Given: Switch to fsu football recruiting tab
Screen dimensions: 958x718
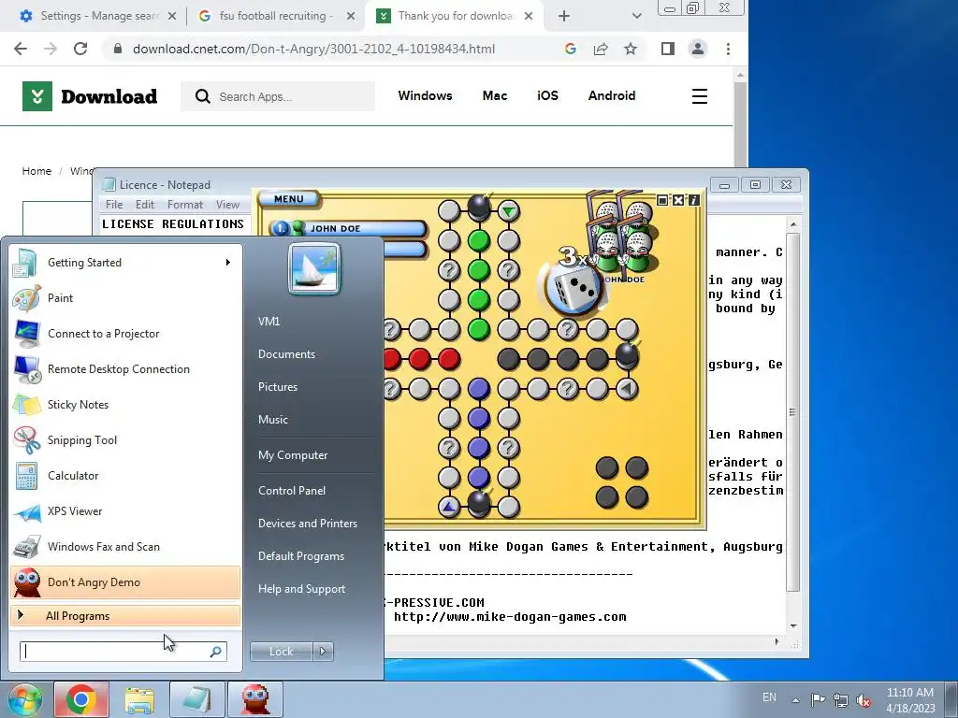Looking at the screenshot, I should [276, 16].
